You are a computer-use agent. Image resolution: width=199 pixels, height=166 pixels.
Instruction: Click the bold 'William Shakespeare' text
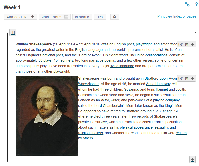[x=34, y=44]
